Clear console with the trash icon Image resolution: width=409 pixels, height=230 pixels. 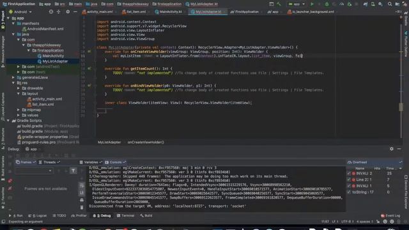(x=82, y=208)
